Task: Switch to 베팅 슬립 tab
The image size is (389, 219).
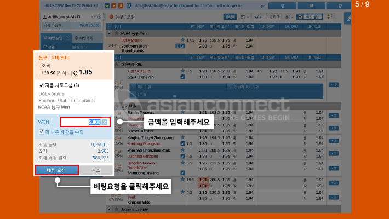Action: [56, 38]
